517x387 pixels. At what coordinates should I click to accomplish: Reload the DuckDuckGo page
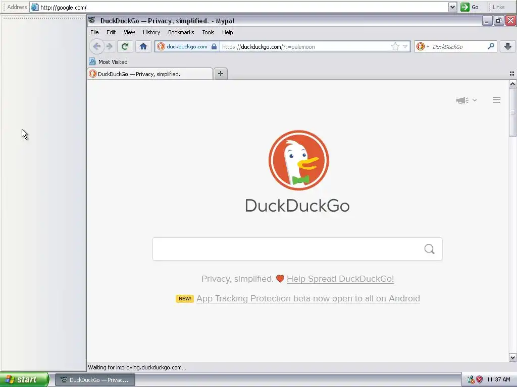pyautogui.click(x=125, y=46)
